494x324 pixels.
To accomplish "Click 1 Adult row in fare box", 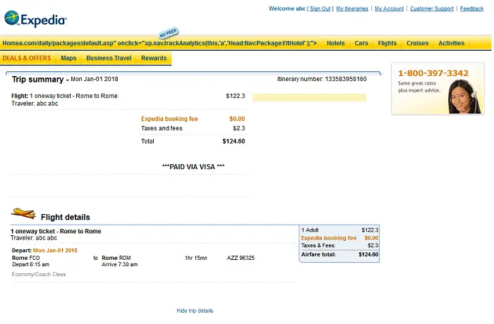I will pos(339,230).
